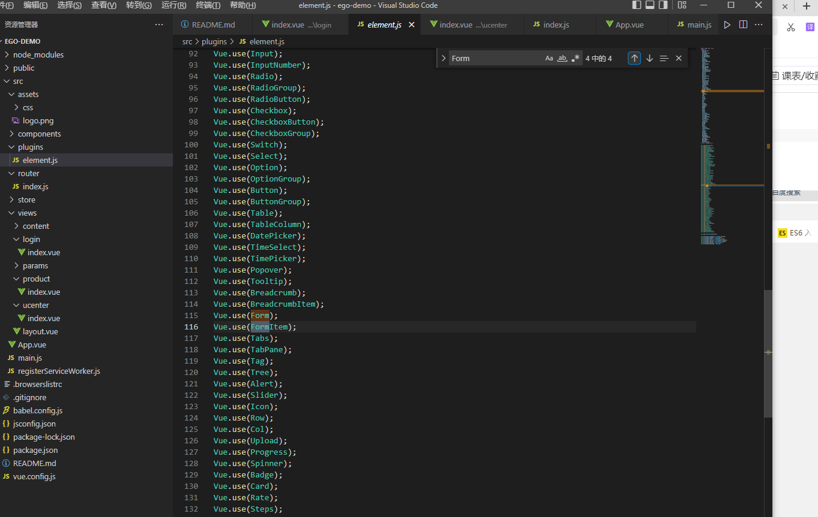Click the editor vertical scrollbar thumb
Image resolution: width=818 pixels, height=517 pixels.
point(768,353)
